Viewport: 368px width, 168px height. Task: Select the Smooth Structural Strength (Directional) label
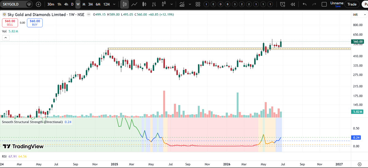pyautogui.click(x=32, y=122)
